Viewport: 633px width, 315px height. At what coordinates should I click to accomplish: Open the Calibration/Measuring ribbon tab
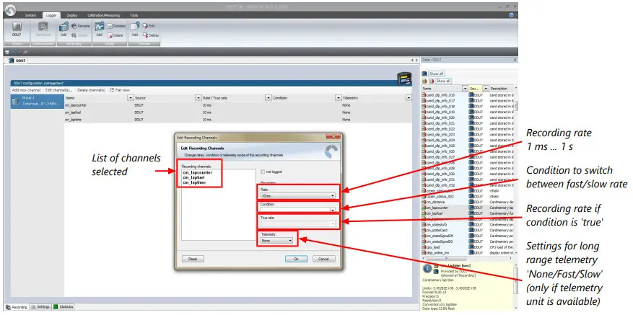[x=104, y=15]
